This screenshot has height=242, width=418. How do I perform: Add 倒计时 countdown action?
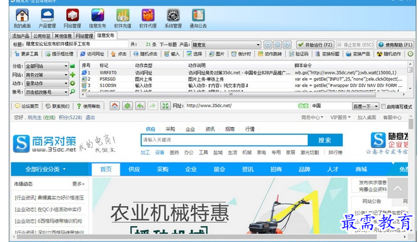point(241,54)
